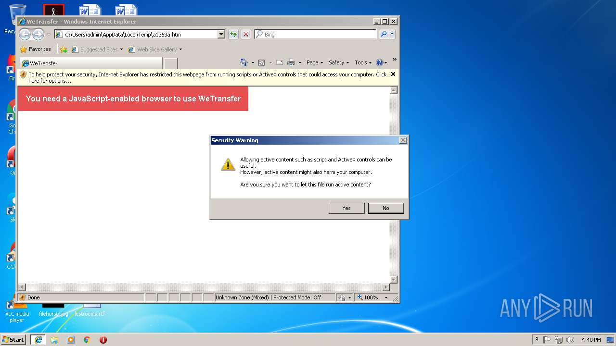616x346 pixels.
Task: Click the red Opera taskbar icon
Action: click(103, 340)
